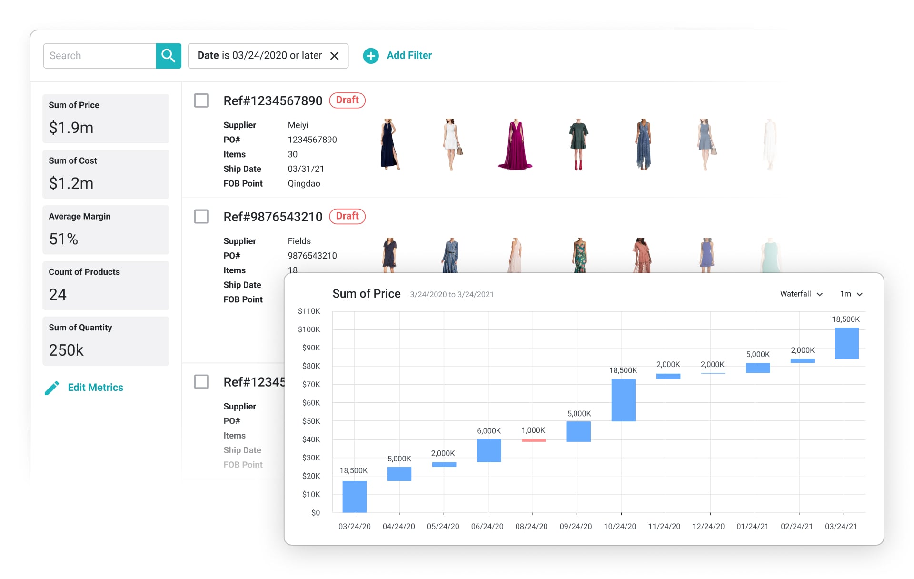This screenshot has height=579, width=914.
Task: Click the Edit Metrics pencil icon
Action: (52, 388)
